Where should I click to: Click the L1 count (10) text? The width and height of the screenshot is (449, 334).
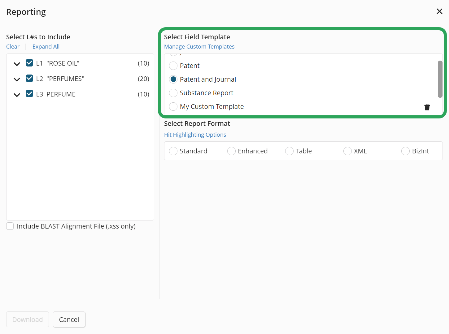143,63
